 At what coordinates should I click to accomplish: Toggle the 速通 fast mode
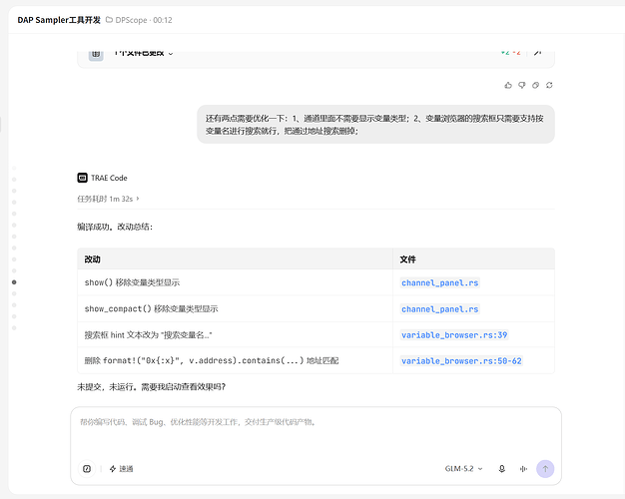tap(121, 469)
